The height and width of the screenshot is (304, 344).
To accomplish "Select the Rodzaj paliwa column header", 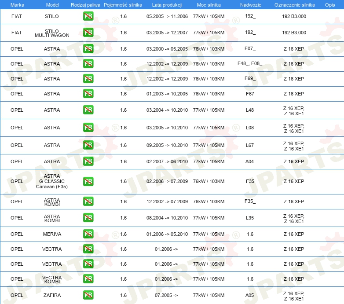I will click(85, 5).
